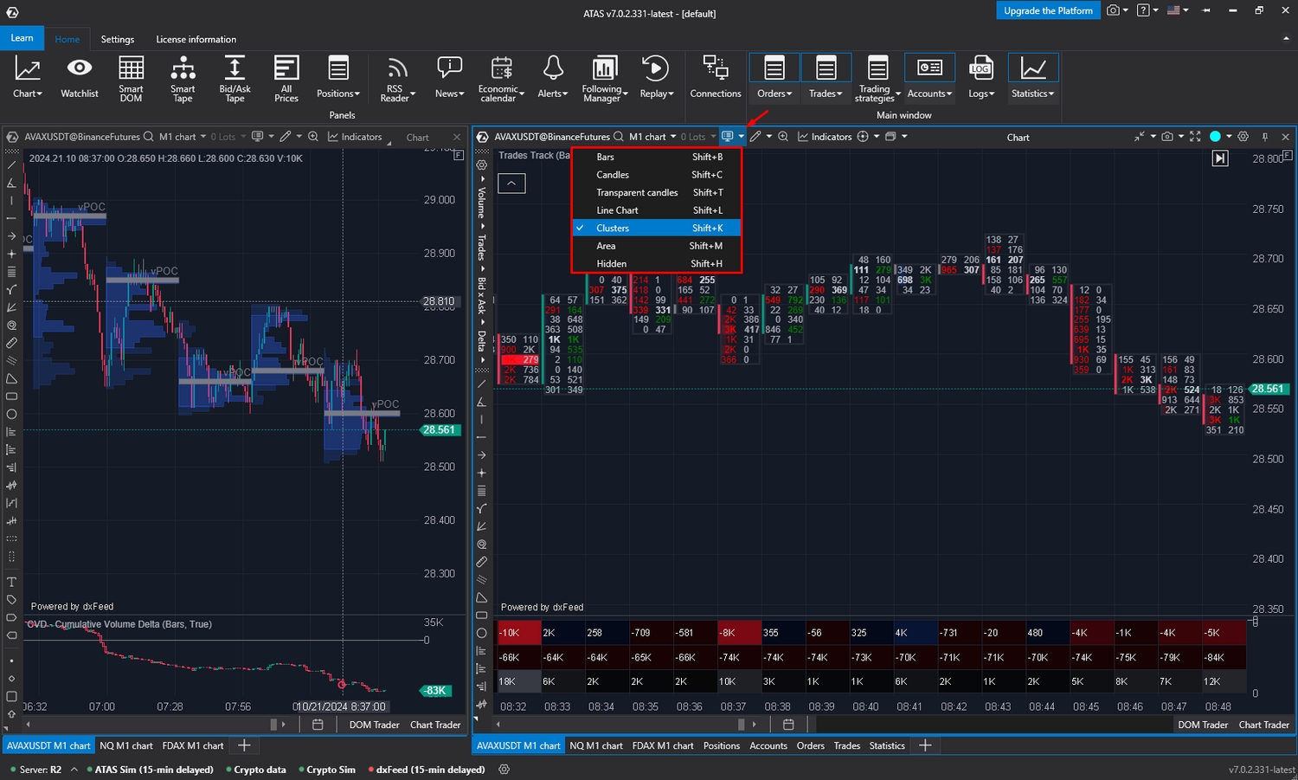Add new tab with plus button in right panel
Image resolution: width=1298 pixels, height=780 pixels.
[925, 745]
